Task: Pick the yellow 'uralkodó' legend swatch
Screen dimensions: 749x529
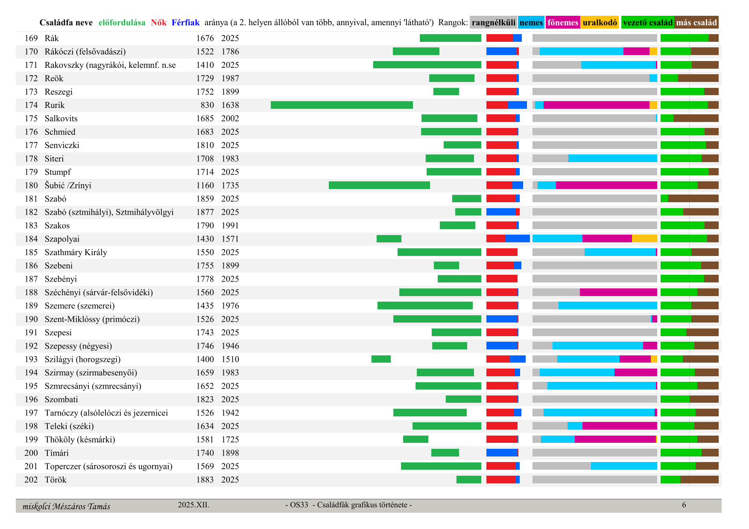Action: click(x=600, y=23)
